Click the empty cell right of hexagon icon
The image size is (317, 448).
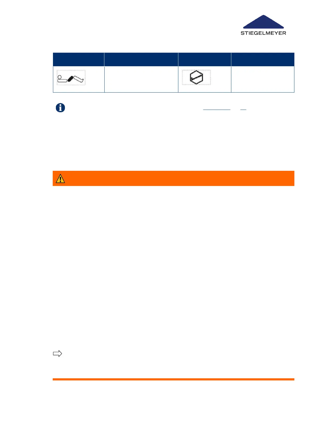click(x=262, y=79)
